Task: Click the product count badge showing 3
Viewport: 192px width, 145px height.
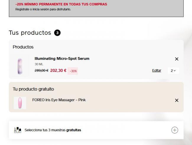Action: pyautogui.click(x=57, y=33)
